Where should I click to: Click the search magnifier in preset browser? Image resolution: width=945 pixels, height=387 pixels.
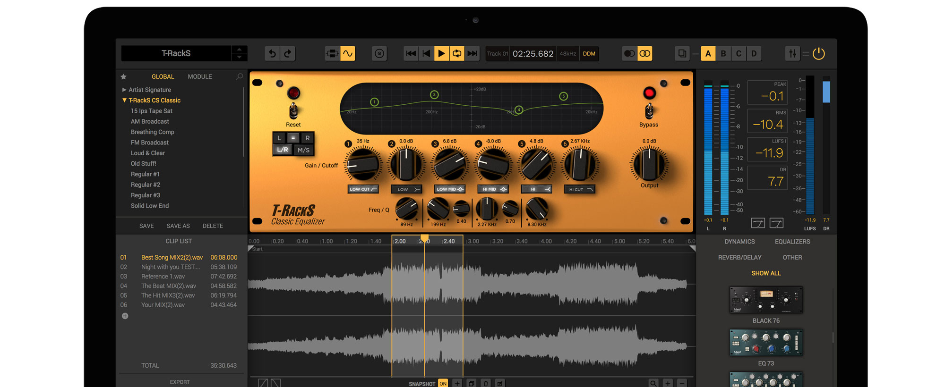240,76
